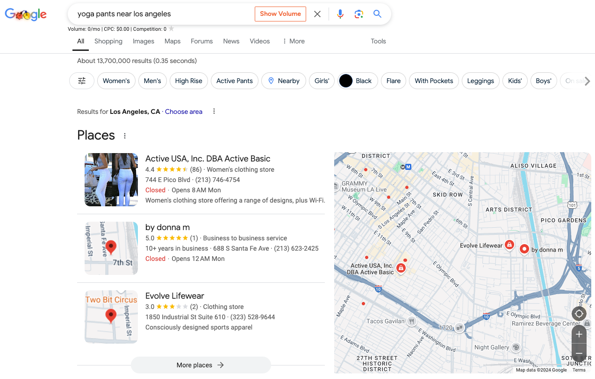Open options menu next to Choose area
Screen dimensions: 595x379
click(214, 111)
